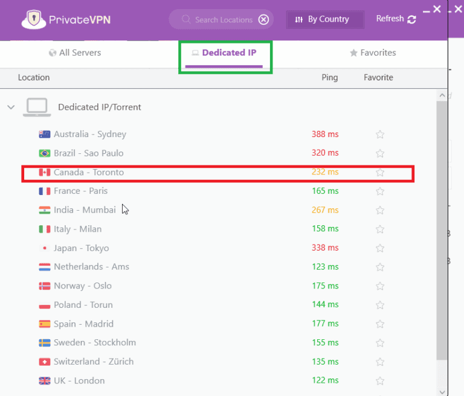Select the Canada - Toronto server
The width and height of the screenshot is (464, 396).
tap(89, 173)
